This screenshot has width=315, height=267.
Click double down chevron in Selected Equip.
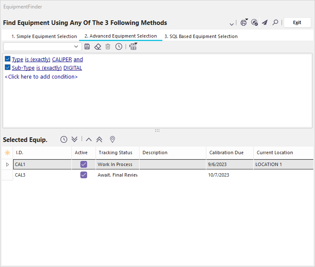(74, 139)
